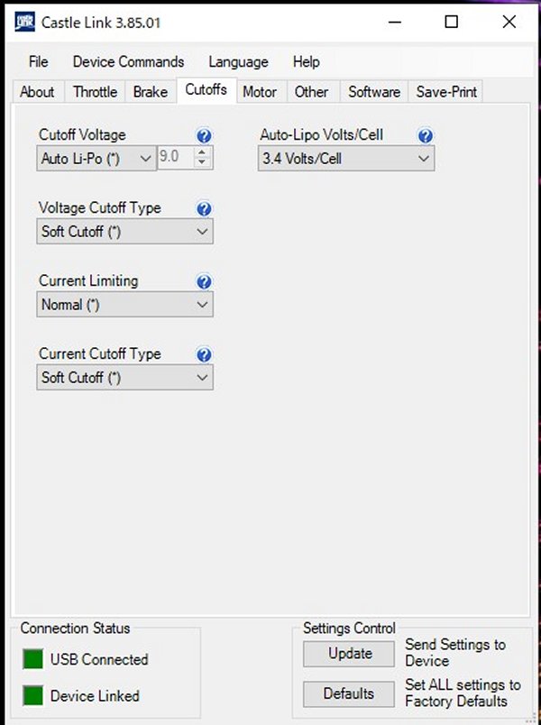Expand Current Cutoff Type dropdown
Screen dimensions: 541x725
(125, 378)
